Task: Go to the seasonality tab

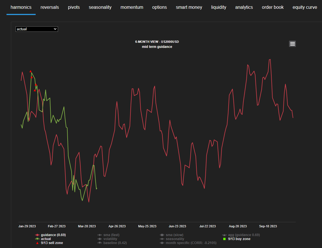Action: [100, 7]
